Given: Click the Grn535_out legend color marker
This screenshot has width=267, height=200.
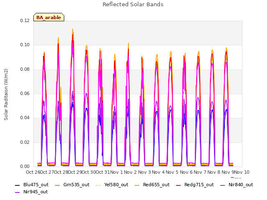Looking at the screenshot, I should (x=58, y=185).
